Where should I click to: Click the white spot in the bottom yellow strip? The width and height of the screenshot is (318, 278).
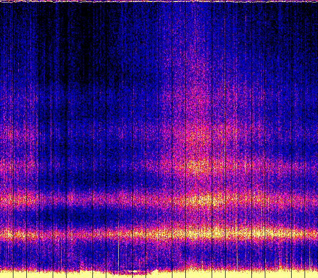click(x=133, y=272)
